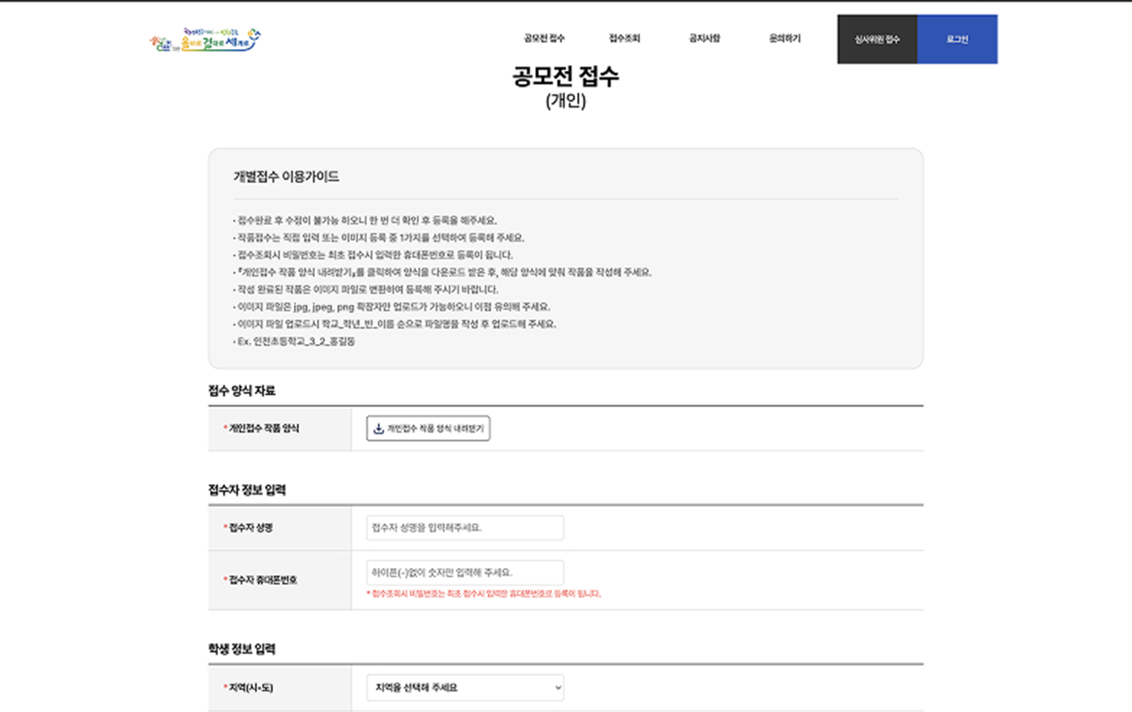Screen dimensions: 1132x712
Task: Click the colorful site logo
Action: click(x=205, y=39)
